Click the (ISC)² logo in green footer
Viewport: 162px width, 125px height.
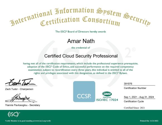tap(14, 114)
